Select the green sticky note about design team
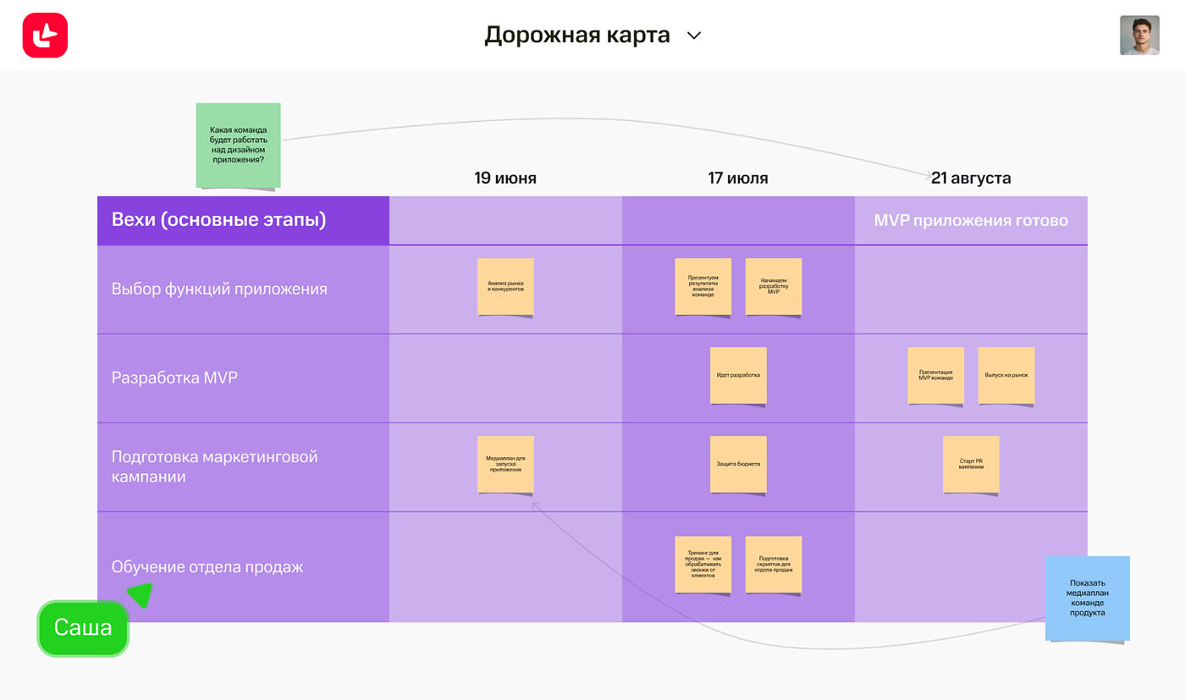 (238, 145)
